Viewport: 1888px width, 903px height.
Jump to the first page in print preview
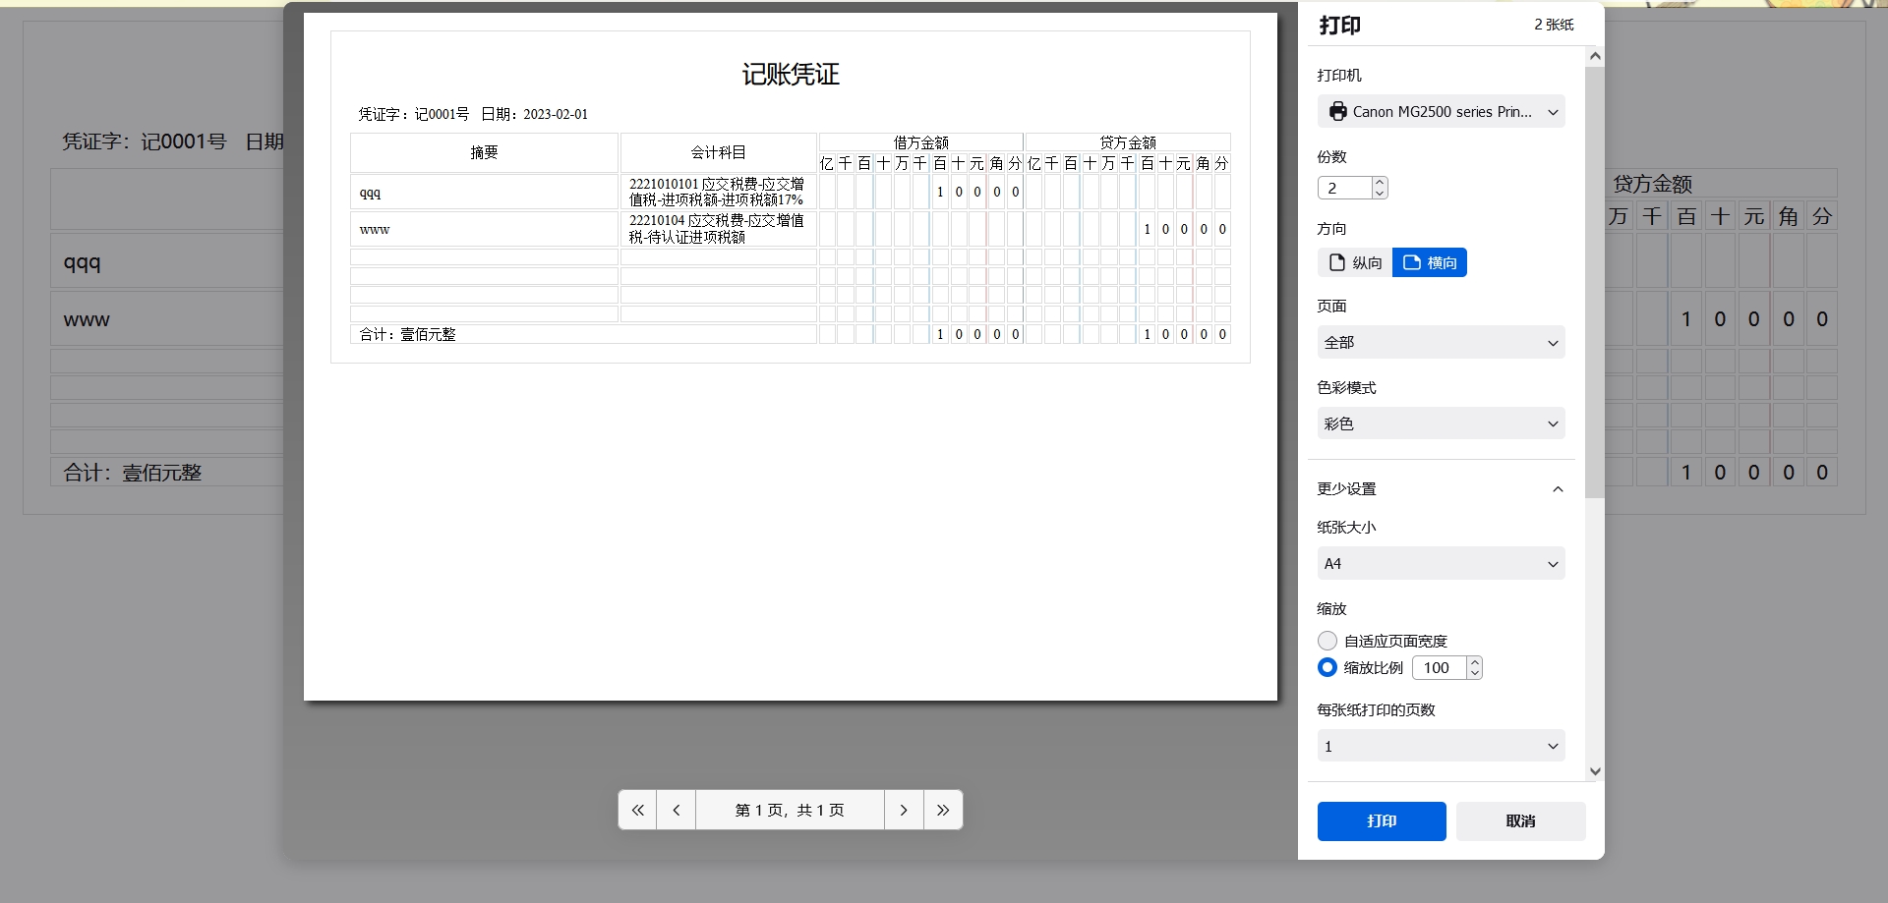coord(637,810)
